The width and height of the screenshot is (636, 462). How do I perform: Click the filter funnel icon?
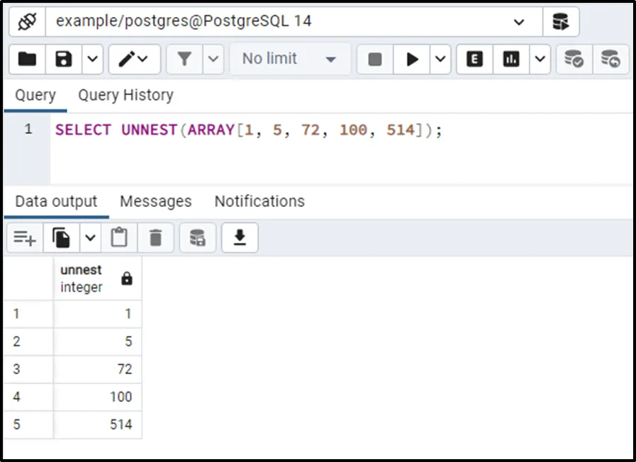(184, 59)
